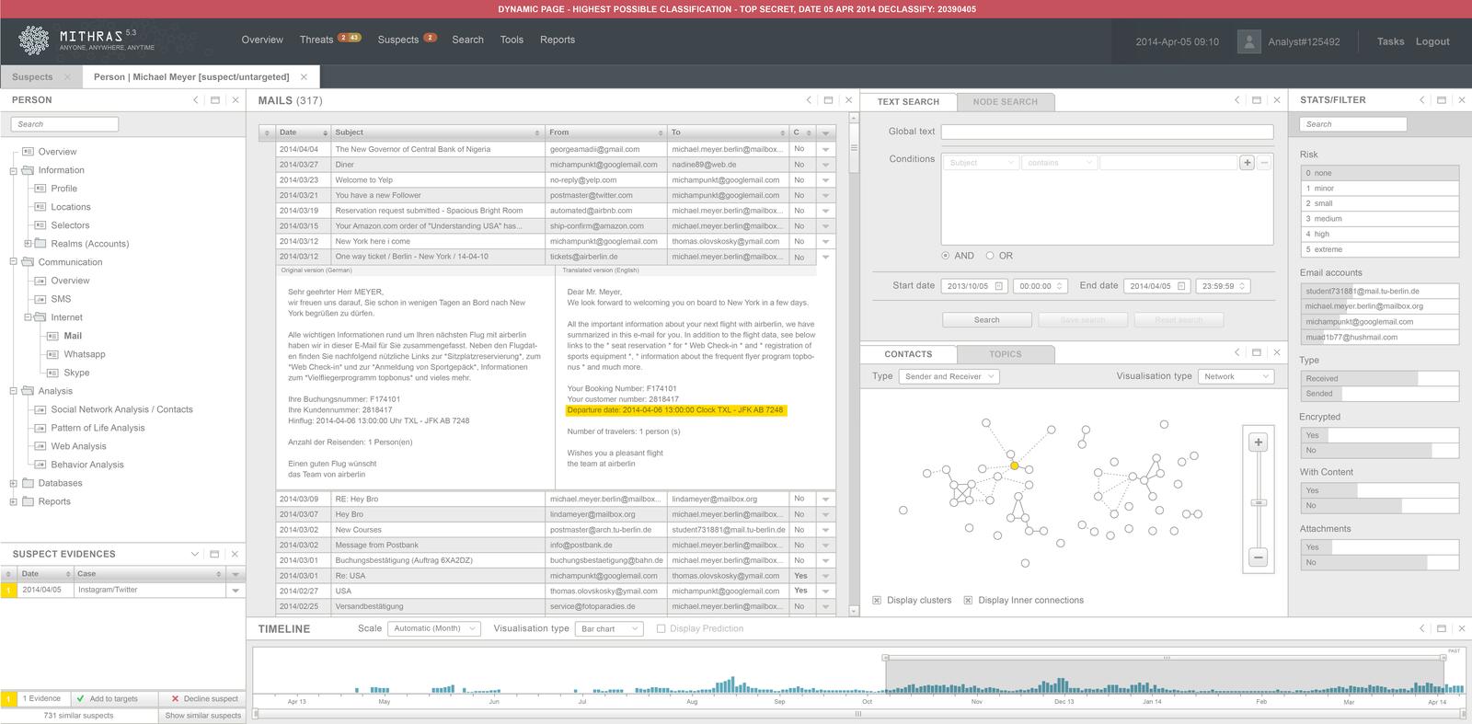
Task: Click the Mithras logo icon
Action: (x=34, y=40)
